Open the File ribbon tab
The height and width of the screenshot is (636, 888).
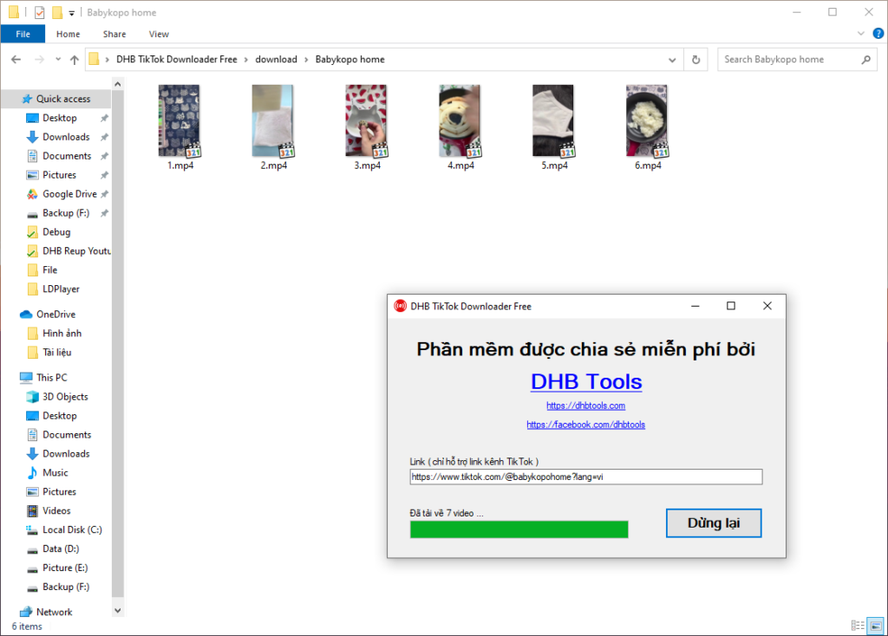[23, 34]
